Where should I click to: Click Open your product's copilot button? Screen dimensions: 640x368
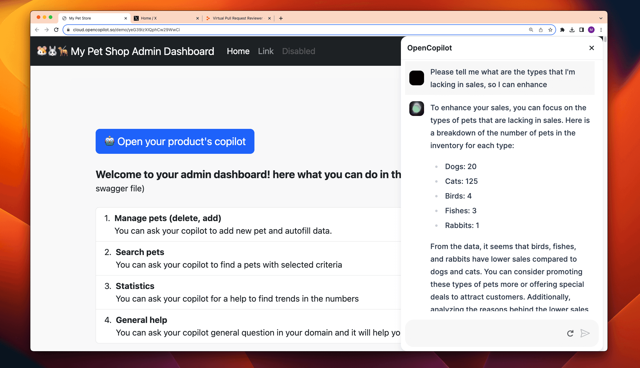[x=175, y=141]
